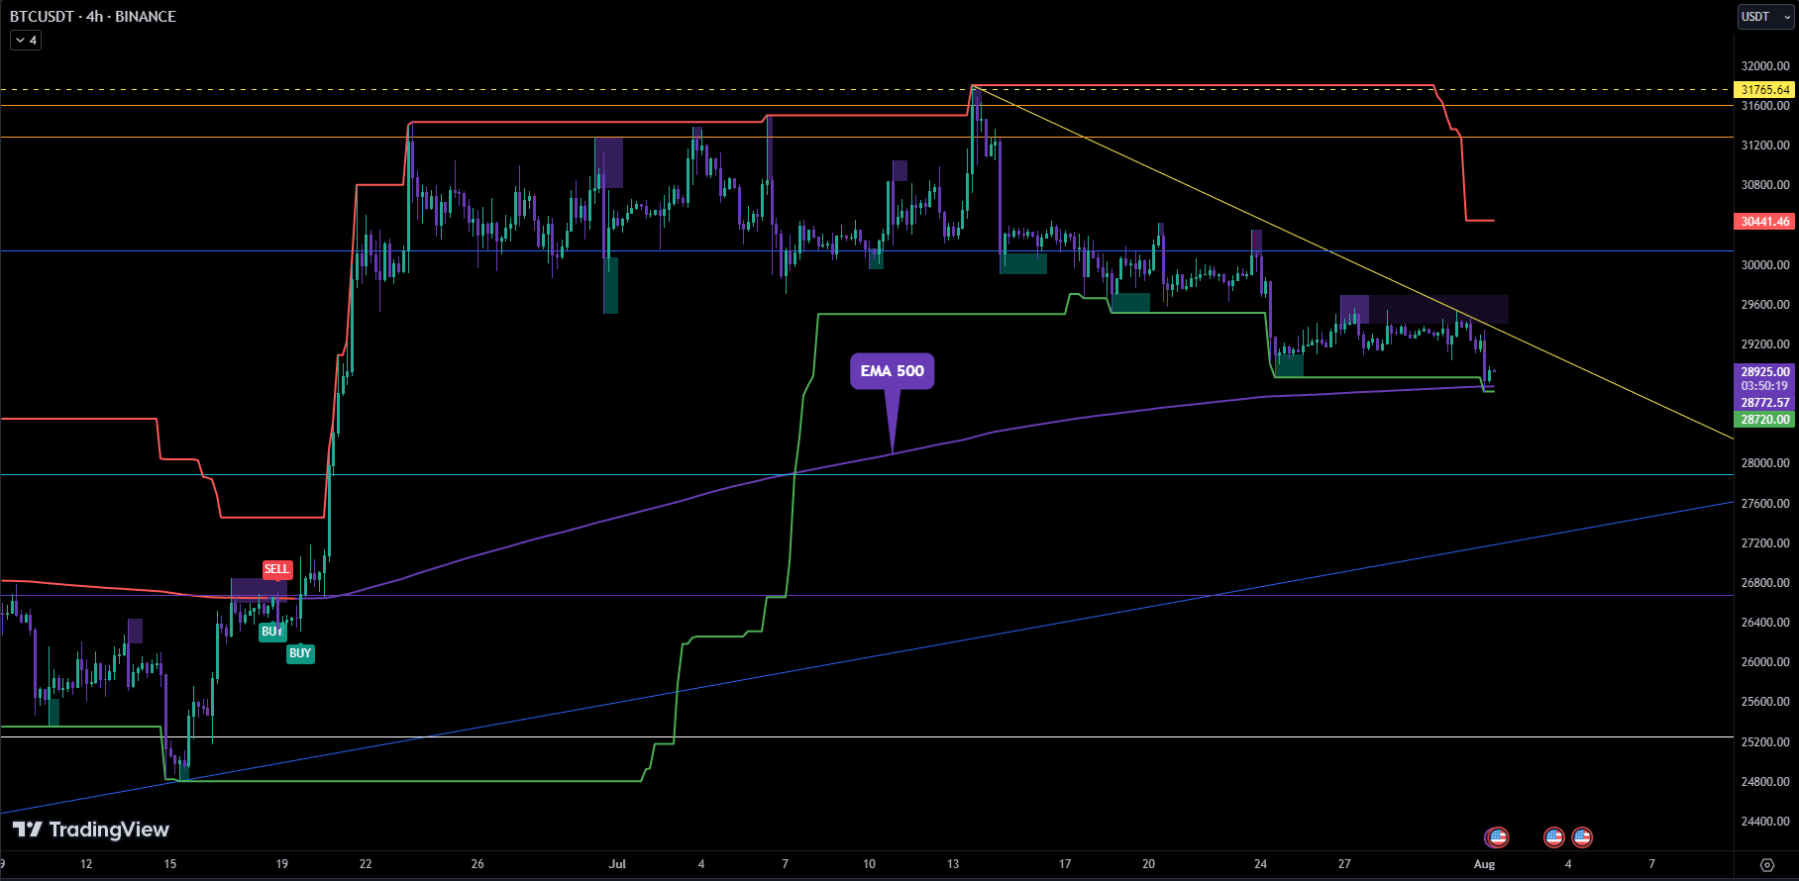This screenshot has width=1799, height=881.
Task: Click the 31200.00 price axis value
Action: (x=1765, y=146)
